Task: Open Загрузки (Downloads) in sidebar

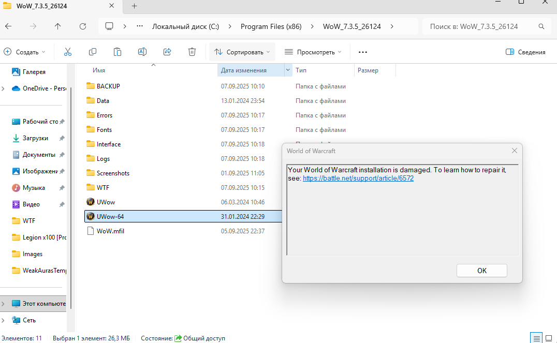Action: point(30,138)
